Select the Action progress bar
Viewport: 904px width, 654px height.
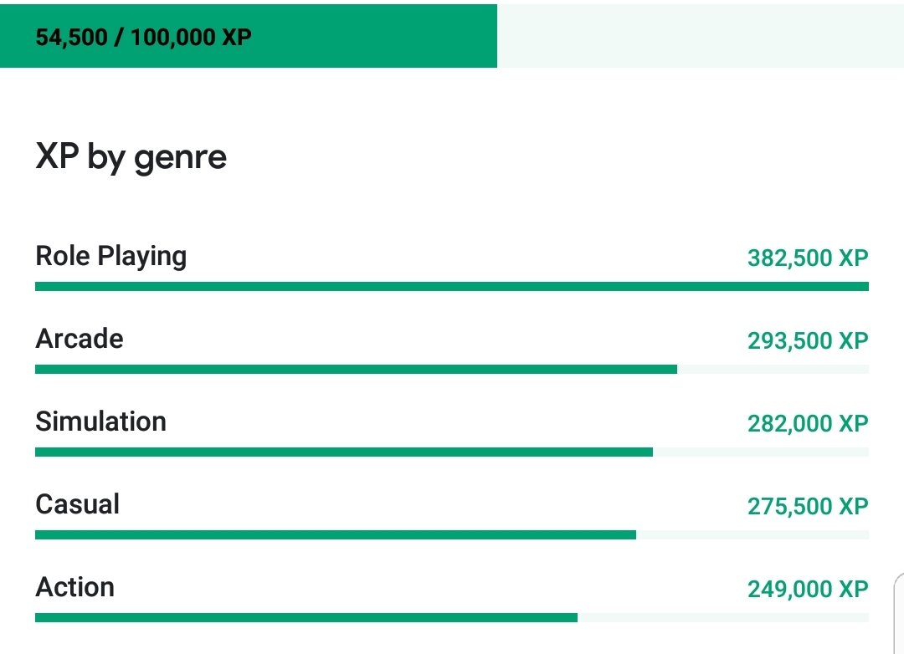click(452, 618)
